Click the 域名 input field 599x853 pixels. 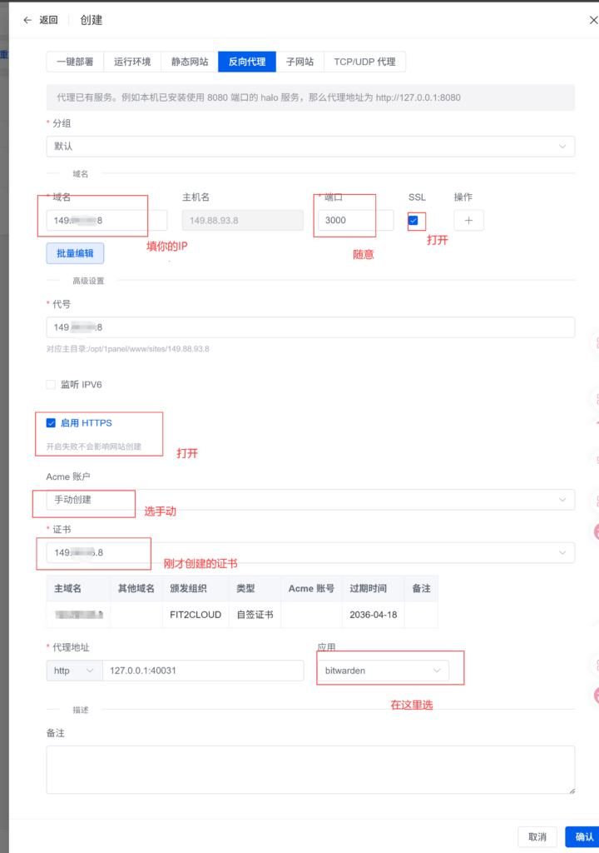pyautogui.click(x=106, y=220)
